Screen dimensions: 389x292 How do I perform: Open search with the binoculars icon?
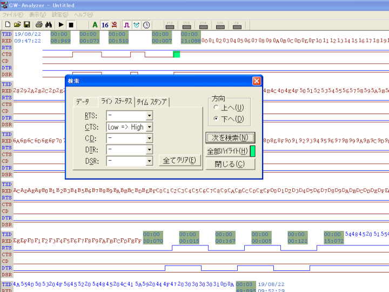click(x=49, y=24)
